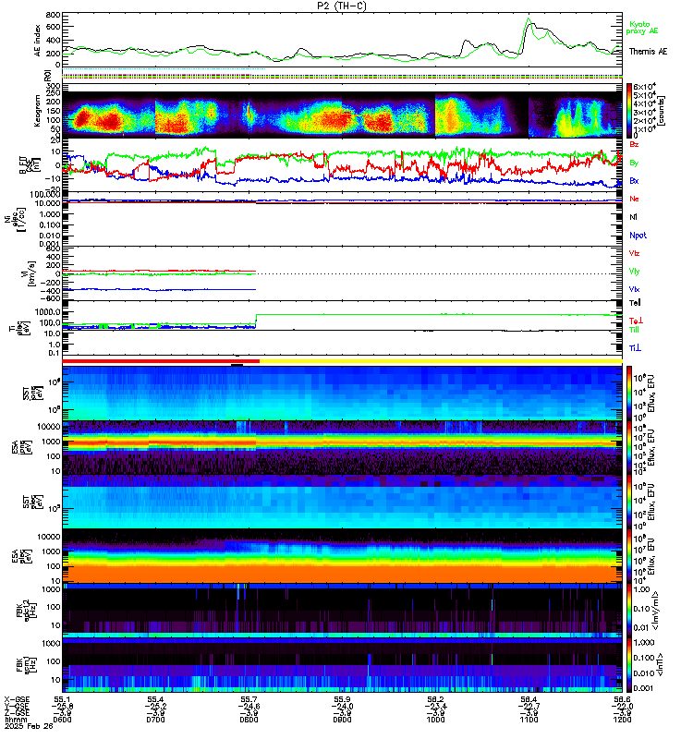Click the "FBK edc12 [Hz]" axis label
693x739 pixels.
click(x=25, y=611)
